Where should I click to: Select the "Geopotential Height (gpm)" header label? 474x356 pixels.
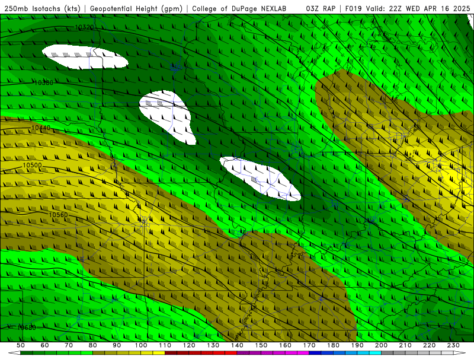tap(136, 8)
